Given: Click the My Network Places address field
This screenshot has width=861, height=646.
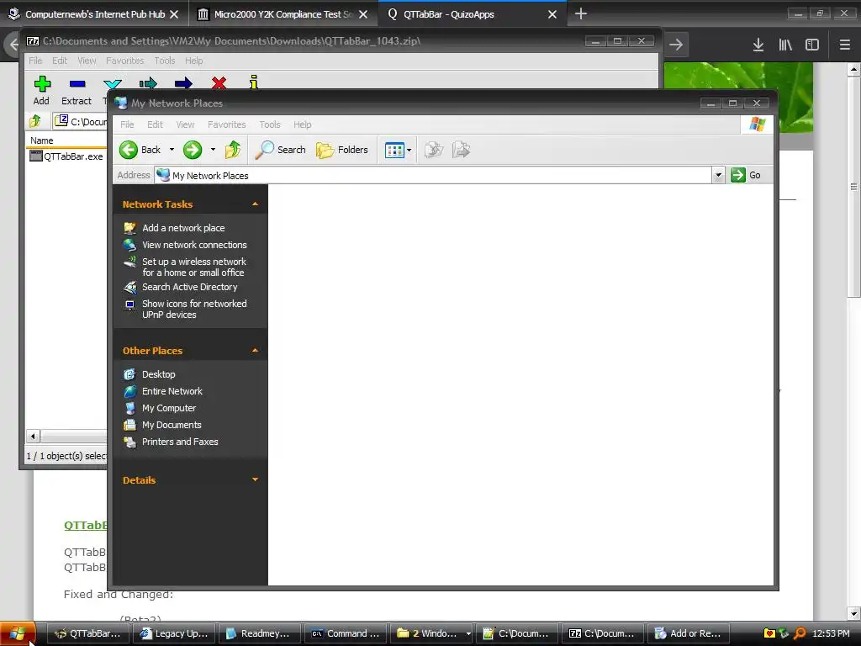Looking at the screenshot, I should coord(433,175).
